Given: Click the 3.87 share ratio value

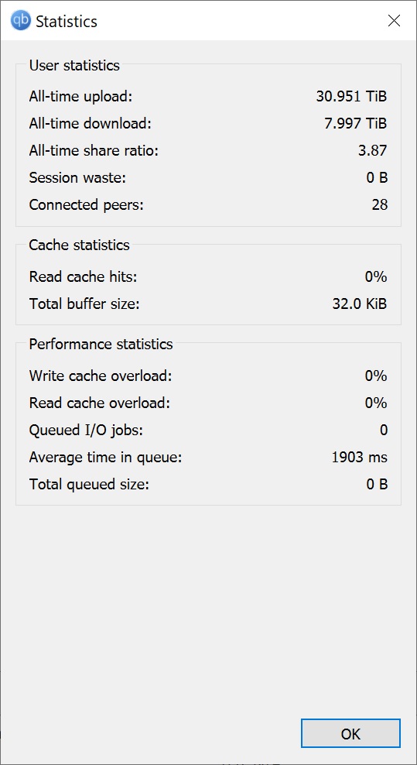Looking at the screenshot, I should click(x=373, y=151).
